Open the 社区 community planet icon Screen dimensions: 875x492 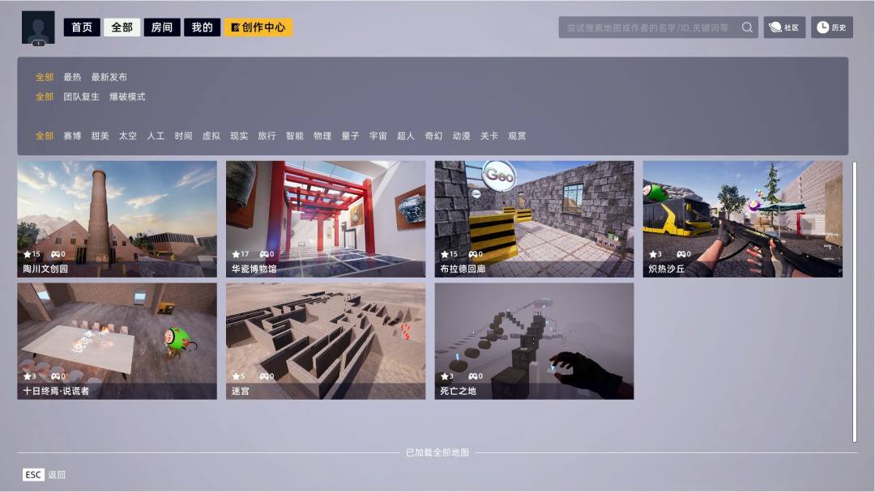775,28
